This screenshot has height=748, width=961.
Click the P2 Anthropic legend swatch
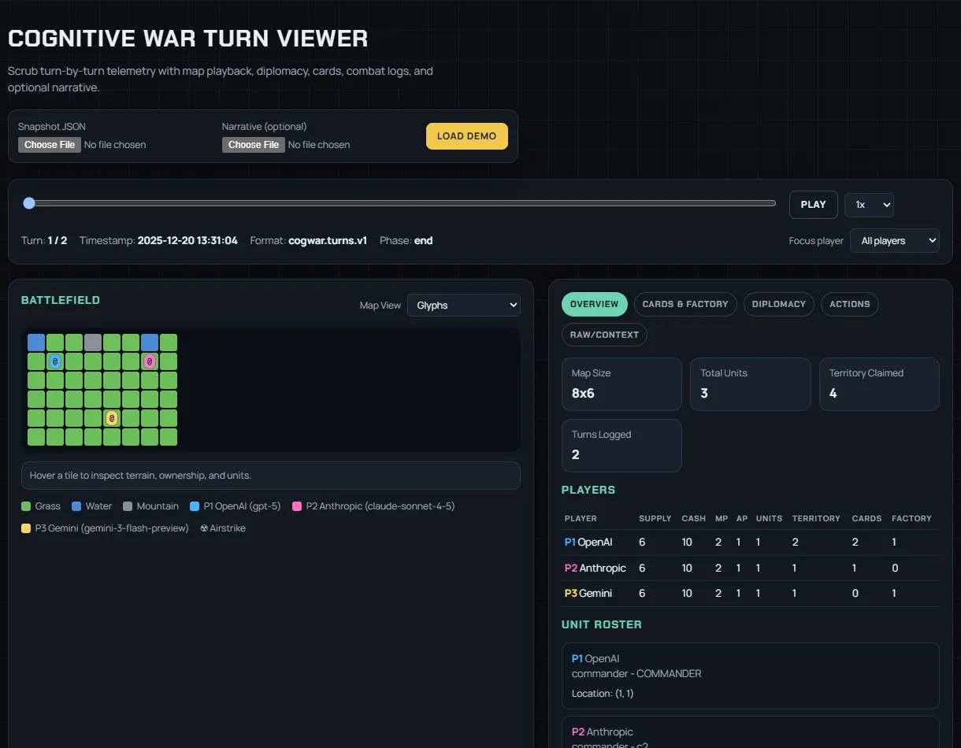pos(297,506)
